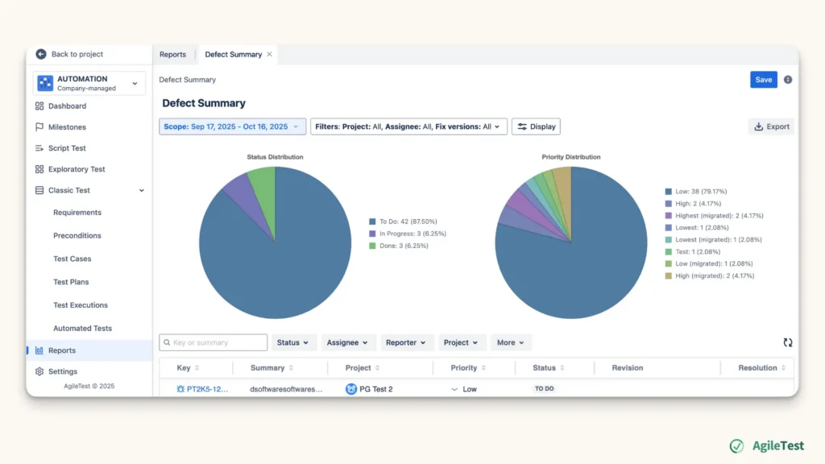
Task: Click the Export button
Action: [x=771, y=126]
